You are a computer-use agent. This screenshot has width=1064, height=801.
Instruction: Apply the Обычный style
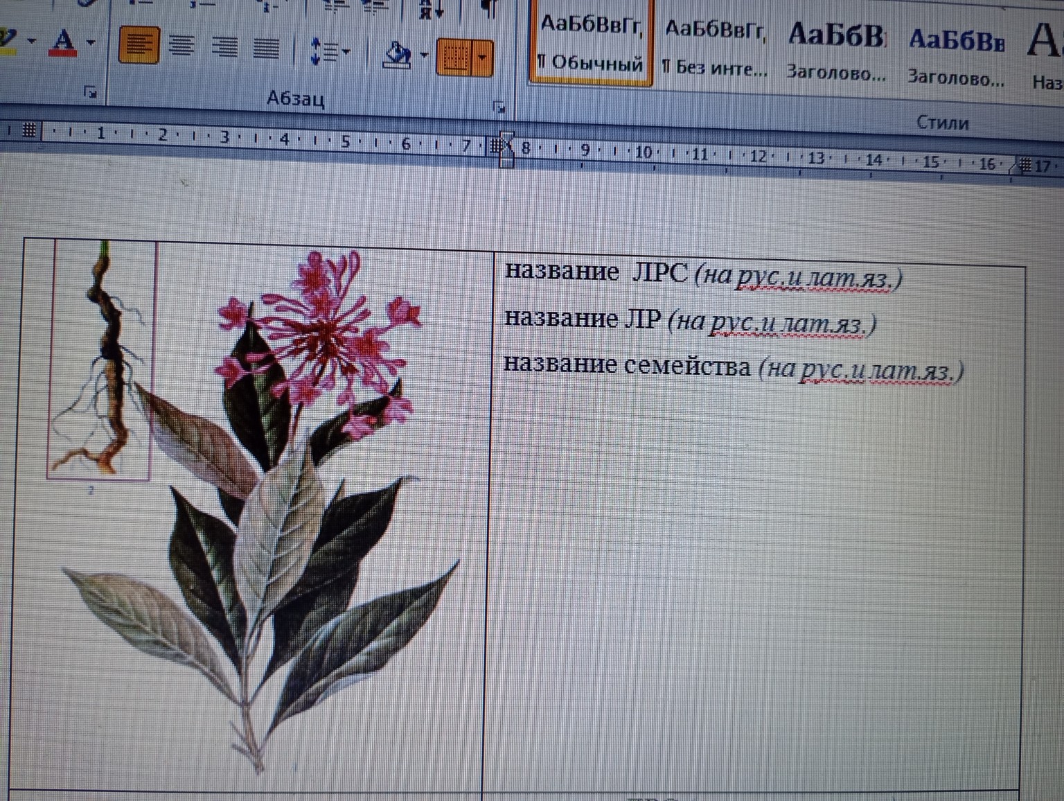[591, 43]
